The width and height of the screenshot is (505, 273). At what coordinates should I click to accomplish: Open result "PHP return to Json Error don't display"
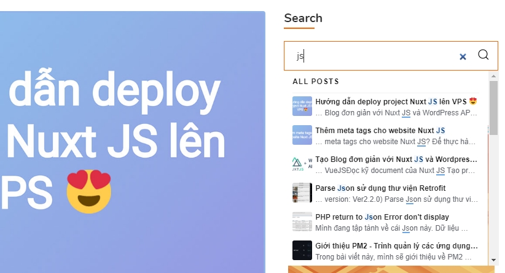(382, 217)
